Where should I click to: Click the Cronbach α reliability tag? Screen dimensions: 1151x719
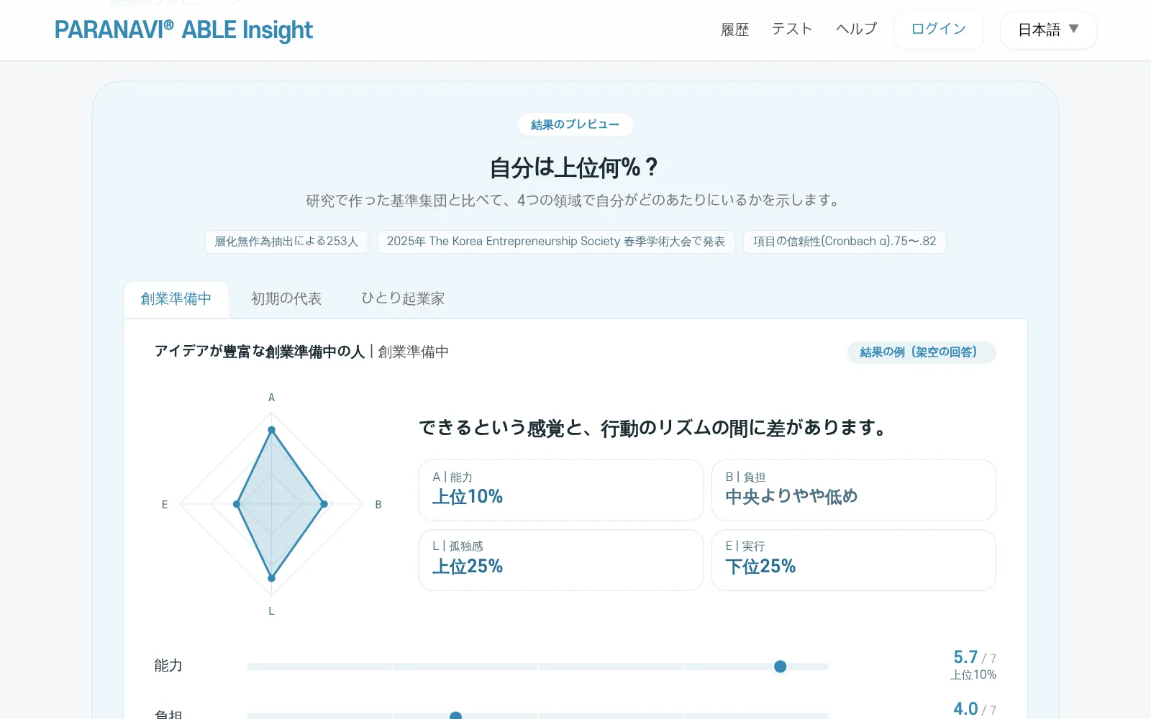[x=845, y=242]
